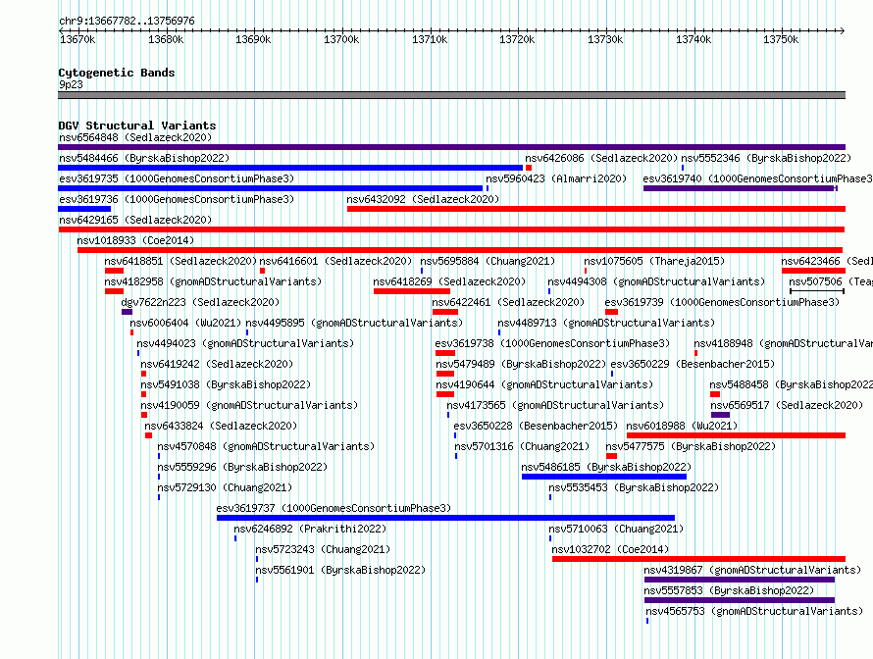873x659 pixels.
Task: Open nsv6429165 (Sedlazeck2020) variant
Action: (135, 220)
